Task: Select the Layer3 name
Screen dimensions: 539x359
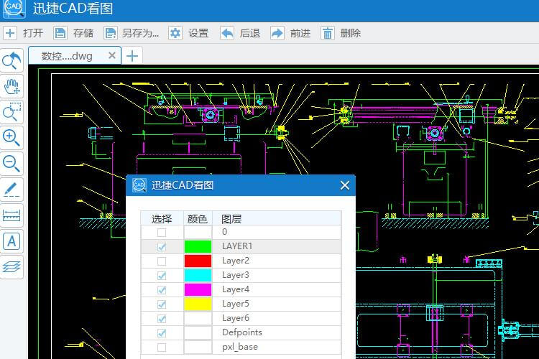Action: 236,275
